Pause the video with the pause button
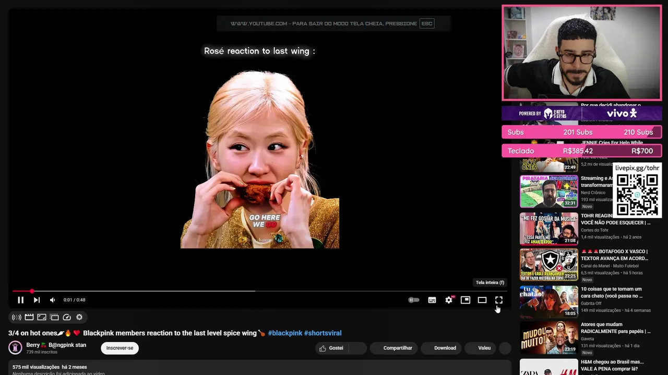The height and width of the screenshot is (375, 668). pyautogui.click(x=20, y=300)
